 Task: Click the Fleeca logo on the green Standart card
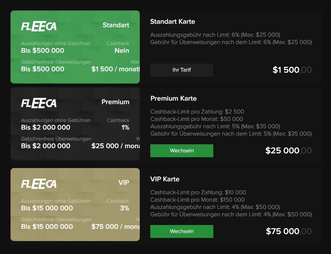pos(39,26)
